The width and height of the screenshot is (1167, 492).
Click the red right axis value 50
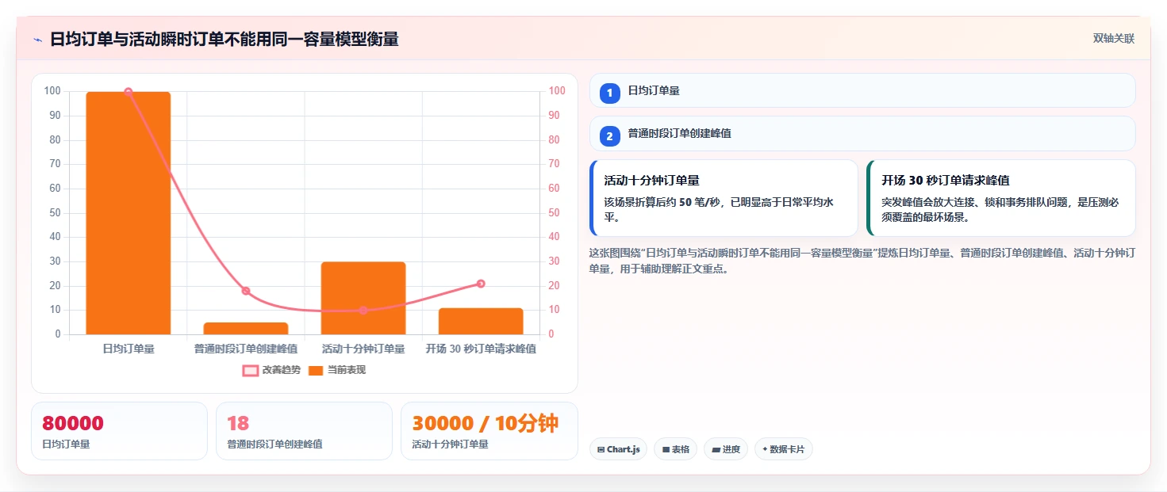555,212
